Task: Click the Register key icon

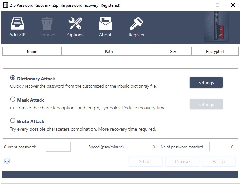Action: point(137,23)
